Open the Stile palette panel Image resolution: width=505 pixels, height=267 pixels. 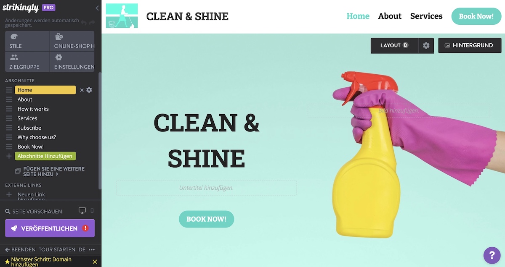pyautogui.click(x=27, y=41)
